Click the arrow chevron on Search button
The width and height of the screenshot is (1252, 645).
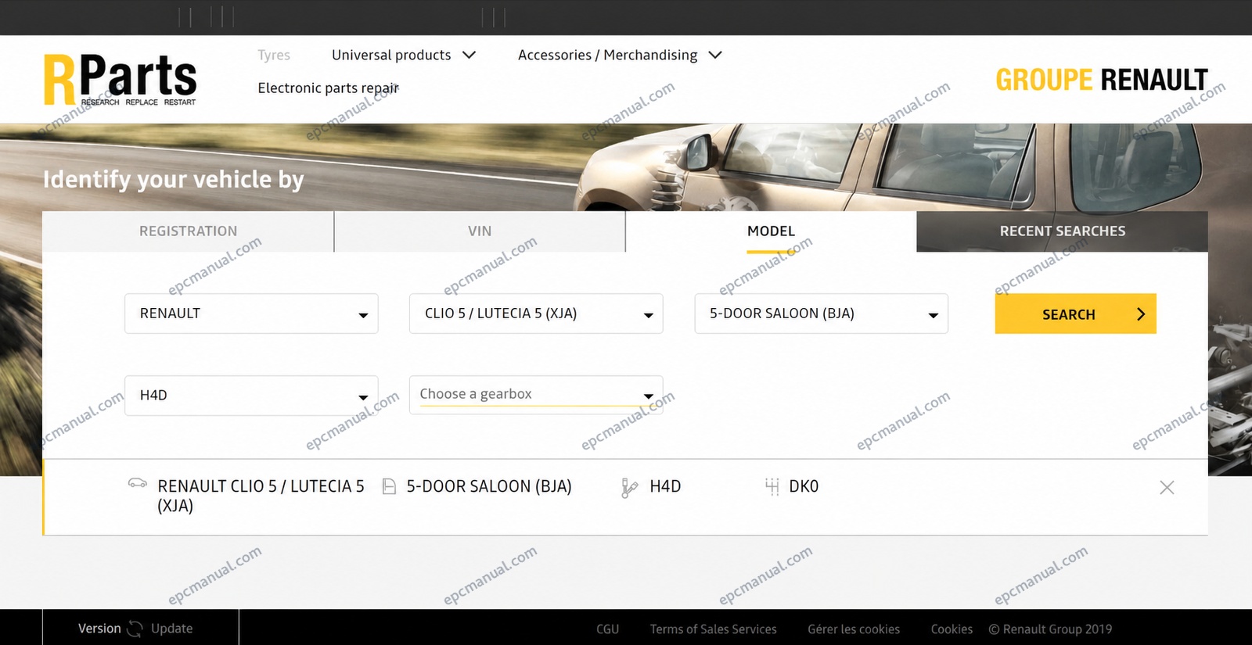click(x=1141, y=314)
